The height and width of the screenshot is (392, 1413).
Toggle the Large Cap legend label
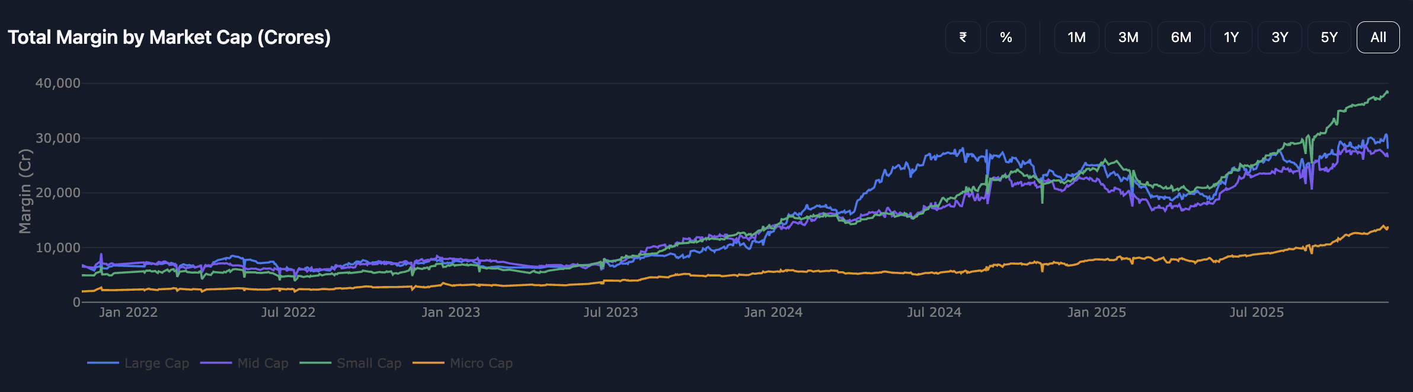(156, 363)
